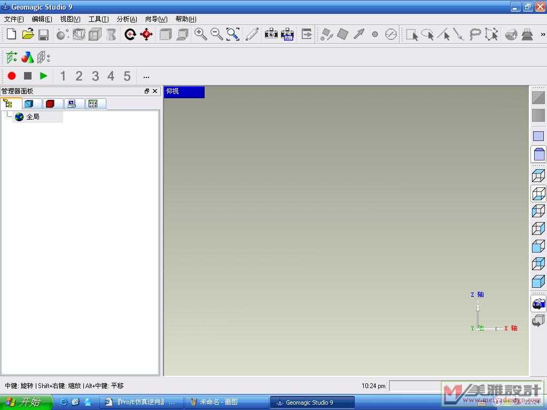Zoom out with the minus magnifier
This screenshot has height=410, width=547.
pos(217,34)
